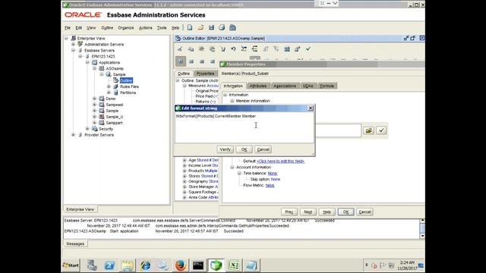
Task: Click the taskbar clock showing 2:24 AM
Action: [x=407, y=262]
